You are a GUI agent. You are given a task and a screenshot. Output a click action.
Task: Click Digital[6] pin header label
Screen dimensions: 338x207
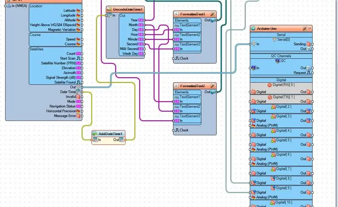(283, 154)
